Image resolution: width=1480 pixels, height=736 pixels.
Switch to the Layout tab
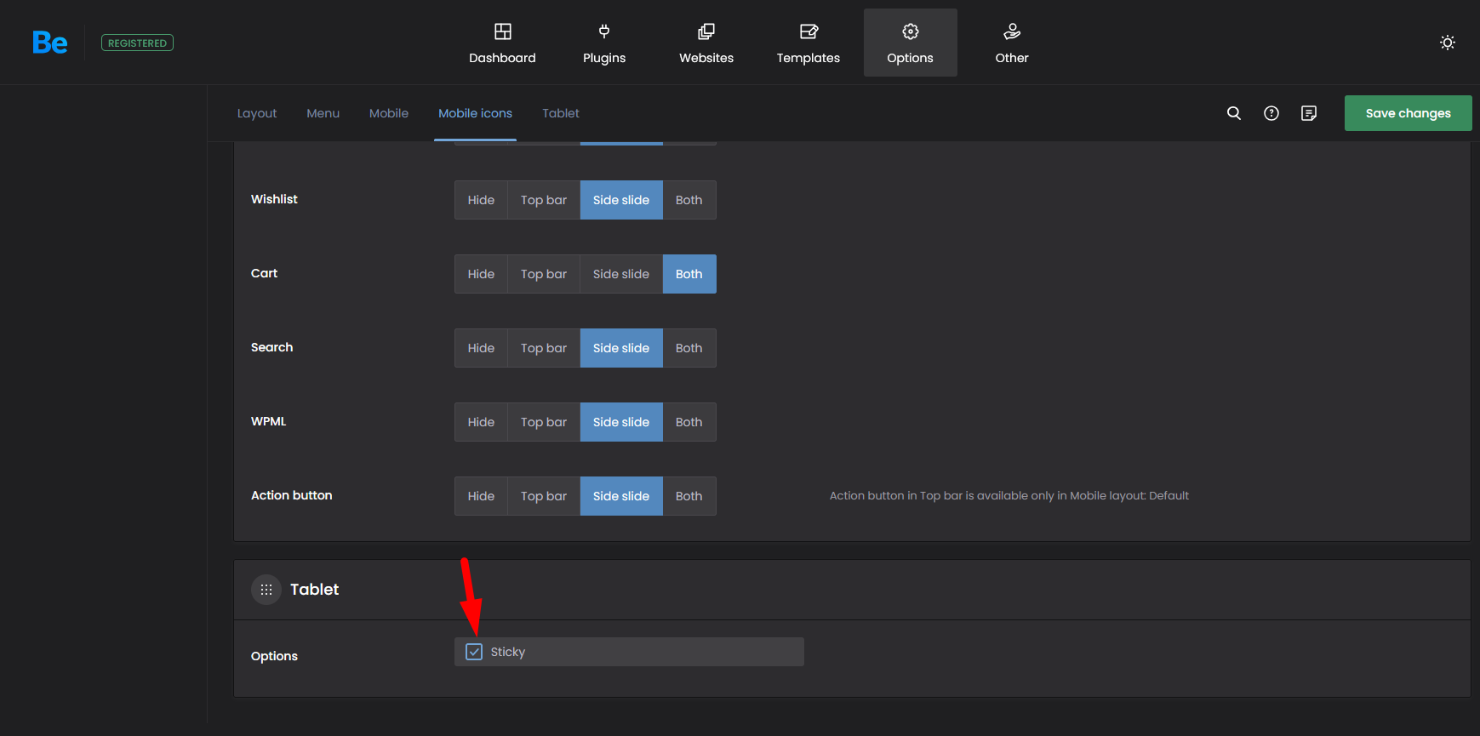(x=256, y=113)
